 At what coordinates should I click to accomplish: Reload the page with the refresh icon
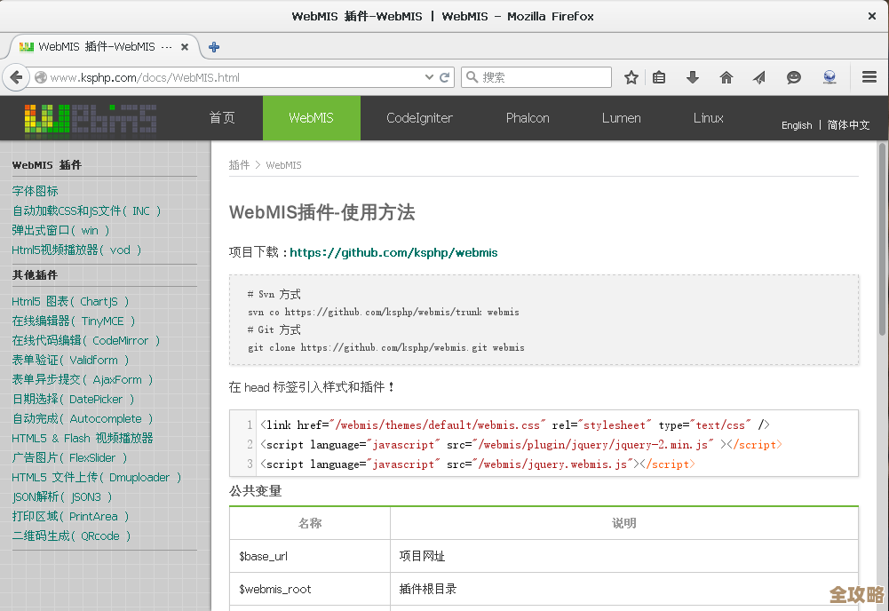445,77
